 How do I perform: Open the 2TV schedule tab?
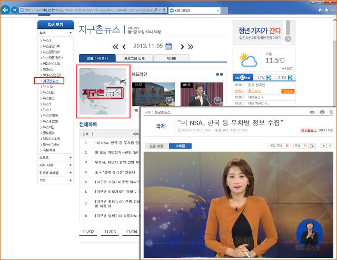pyautogui.click(x=285, y=77)
